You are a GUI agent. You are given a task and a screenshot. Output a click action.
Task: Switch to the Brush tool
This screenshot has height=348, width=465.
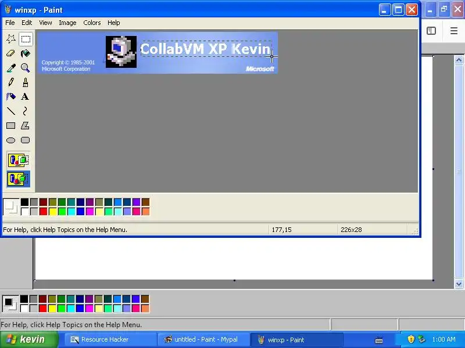pos(26,82)
